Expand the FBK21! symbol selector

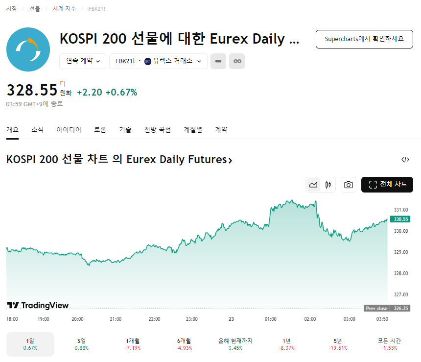(125, 61)
